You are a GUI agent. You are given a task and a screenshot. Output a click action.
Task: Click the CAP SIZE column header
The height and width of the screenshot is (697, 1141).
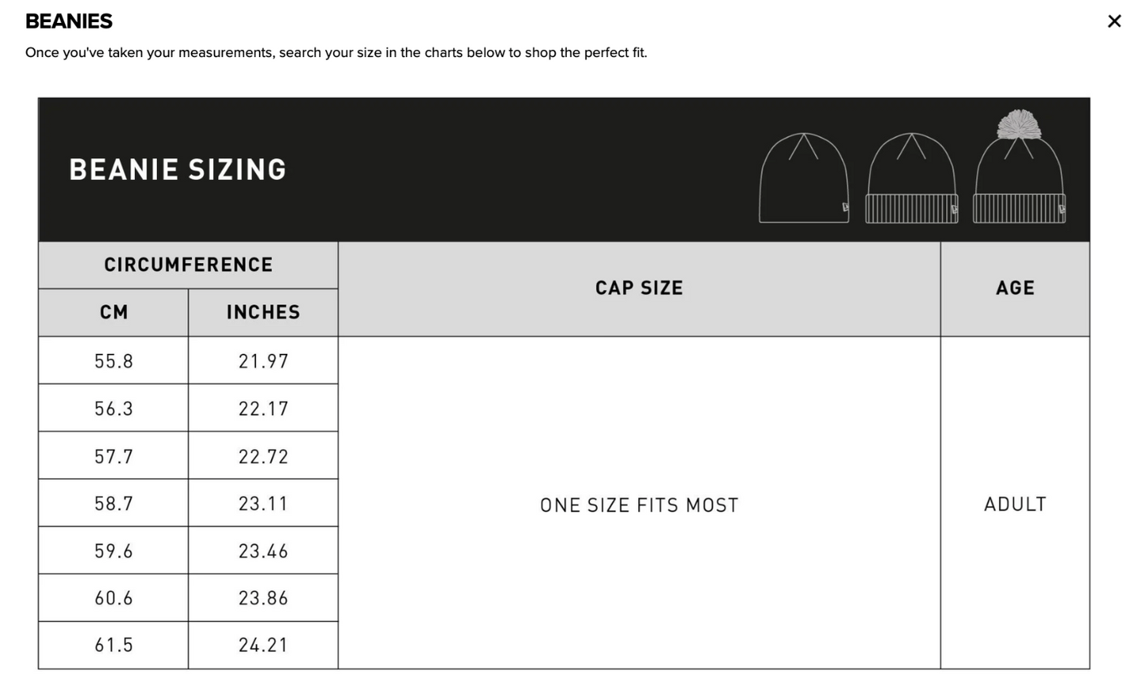pos(639,288)
